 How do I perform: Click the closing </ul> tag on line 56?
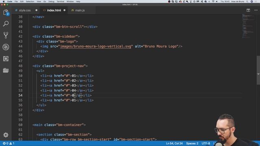click(41, 105)
